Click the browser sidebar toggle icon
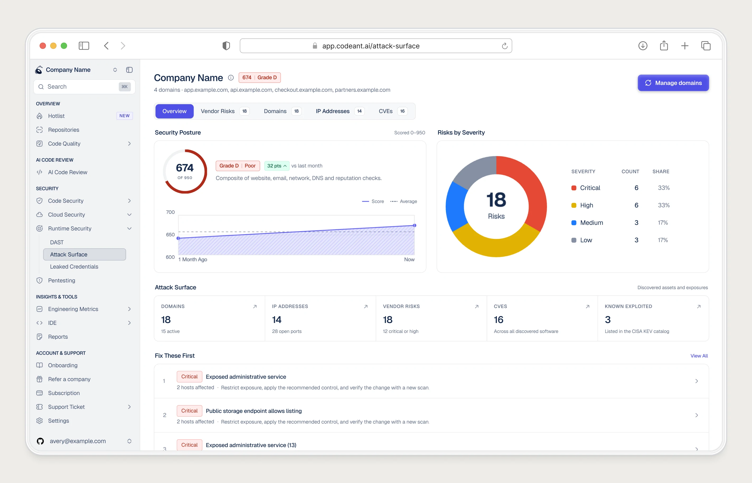752x483 pixels. click(x=83, y=46)
